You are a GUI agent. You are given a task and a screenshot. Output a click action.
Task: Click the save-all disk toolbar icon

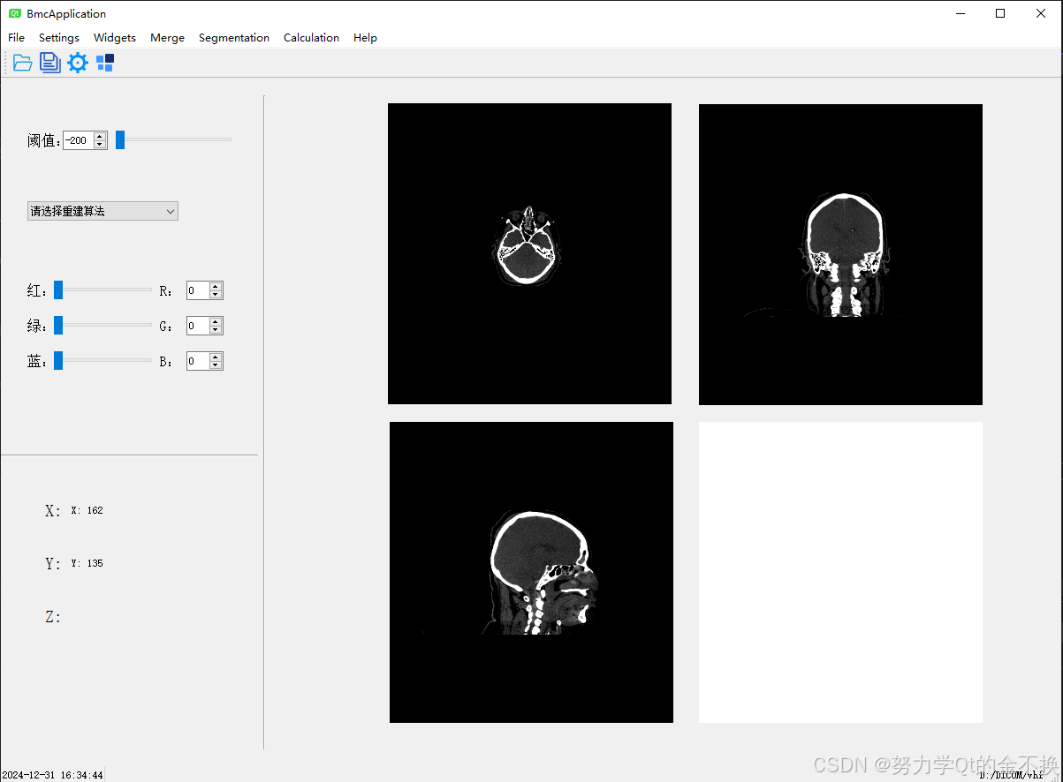50,63
